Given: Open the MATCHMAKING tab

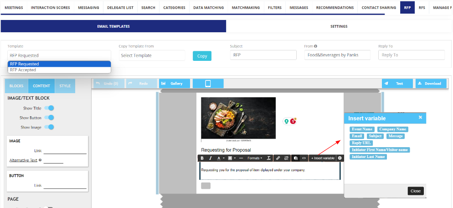Looking at the screenshot, I should click(x=246, y=8).
